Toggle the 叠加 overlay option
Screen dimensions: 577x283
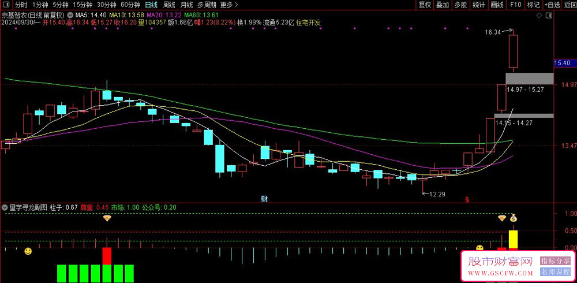443,5
